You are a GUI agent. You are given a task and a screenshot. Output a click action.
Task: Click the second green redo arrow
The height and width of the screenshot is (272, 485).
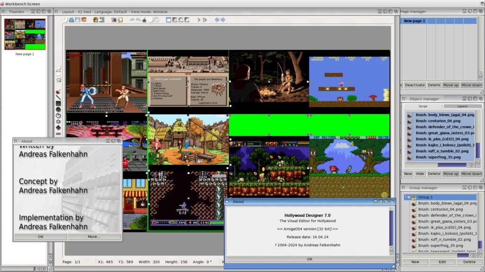[138, 20]
